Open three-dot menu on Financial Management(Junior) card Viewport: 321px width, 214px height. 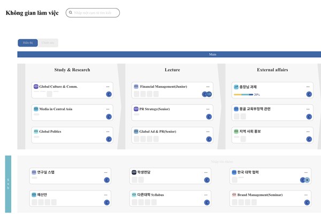point(208,87)
